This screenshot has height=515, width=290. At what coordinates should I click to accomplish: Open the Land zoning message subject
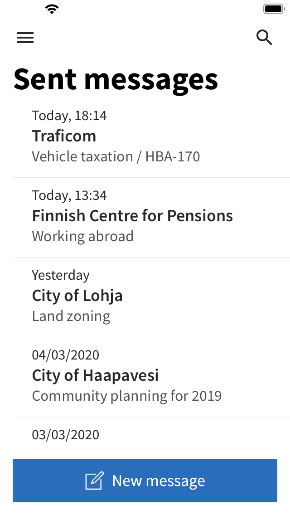(71, 316)
